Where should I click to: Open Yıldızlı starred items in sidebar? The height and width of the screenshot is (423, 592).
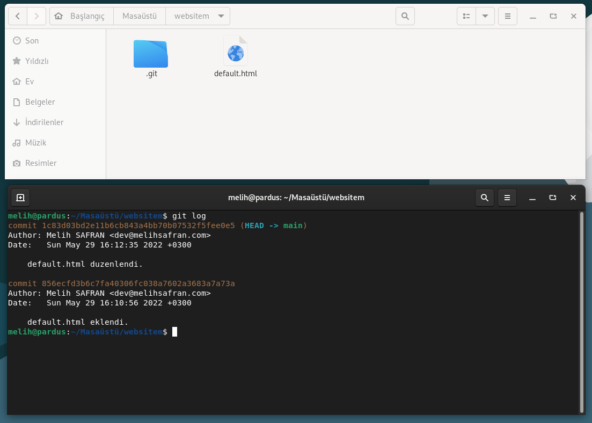click(x=55, y=61)
